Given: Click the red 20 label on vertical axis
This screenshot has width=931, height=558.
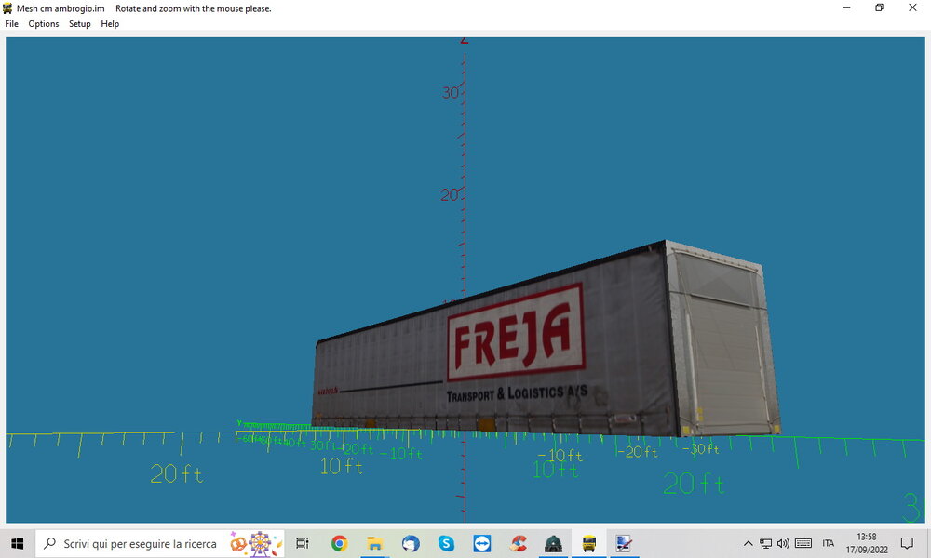Looking at the screenshot, I should coord(450,194).
